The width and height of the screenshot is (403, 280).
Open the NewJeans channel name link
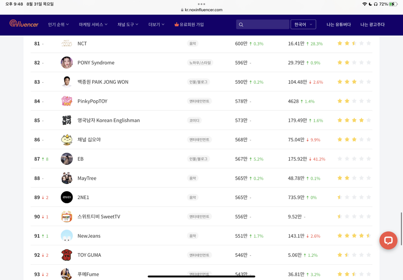point(89,236)
